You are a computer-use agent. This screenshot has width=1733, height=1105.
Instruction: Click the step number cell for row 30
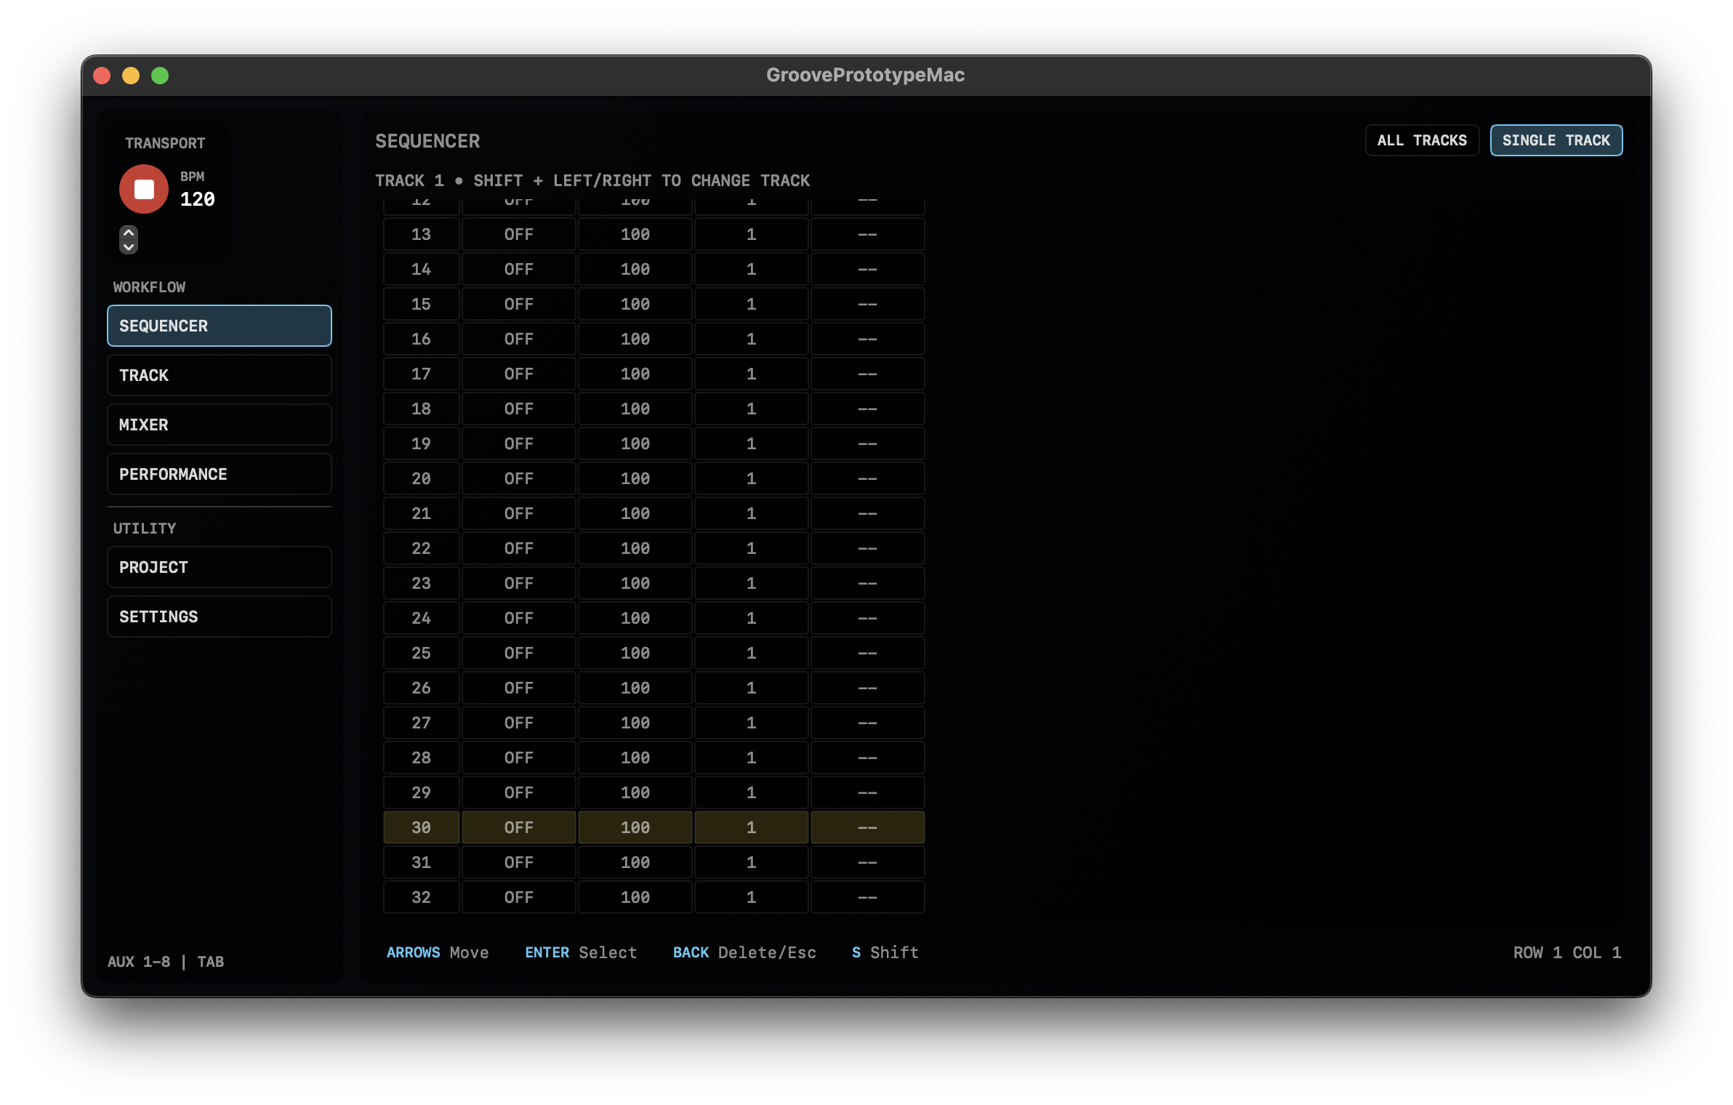click(421, 827)
